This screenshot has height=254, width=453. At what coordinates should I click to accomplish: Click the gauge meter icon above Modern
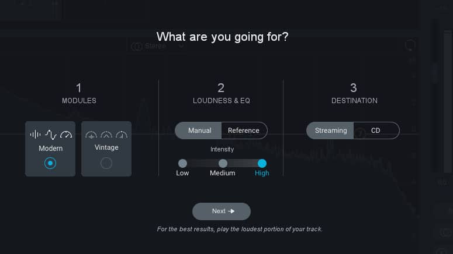66,135
